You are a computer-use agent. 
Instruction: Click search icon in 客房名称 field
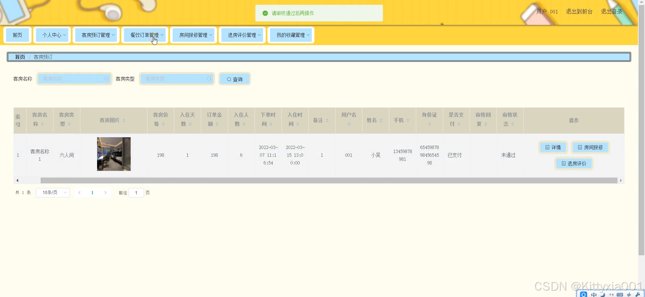tap(106, 79)
